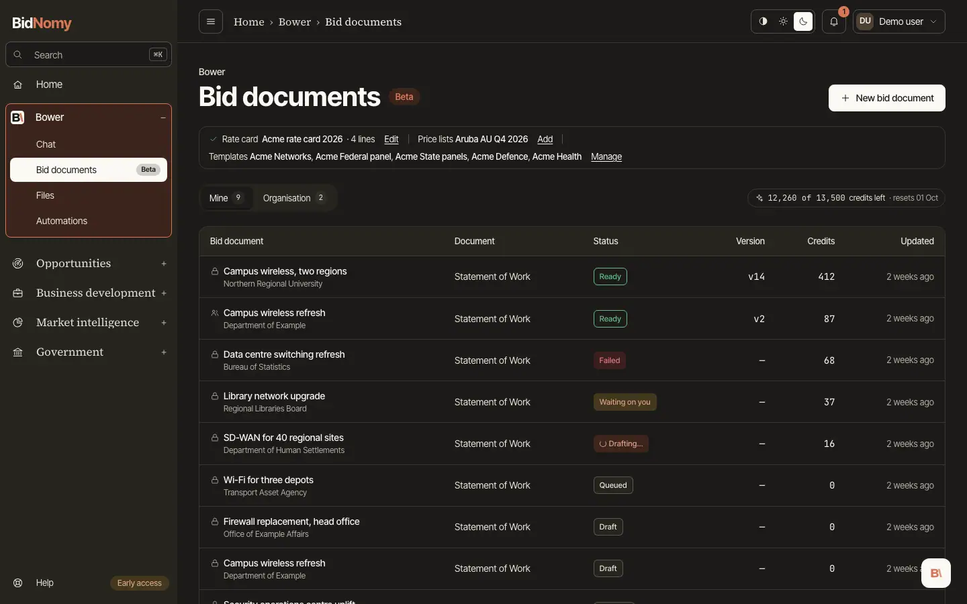Screen dimensions: 967x604
Task: Click the Bower app icon in the sidebar
Action: [x=18, y=117]
